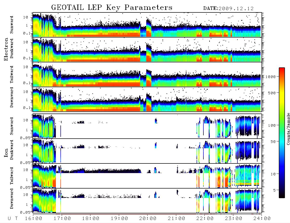Click the 18:00 time axis label
This screenshot has height=223, width=290.
click(x=91, y=219)
